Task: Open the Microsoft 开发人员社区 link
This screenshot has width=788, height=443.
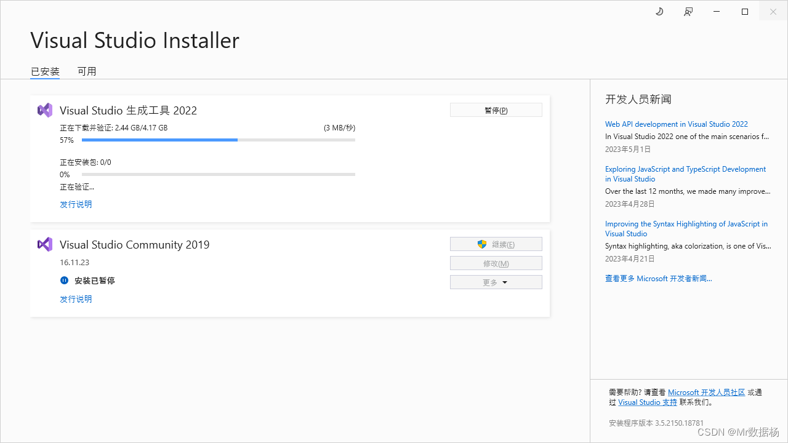Action: pos(706,392)
